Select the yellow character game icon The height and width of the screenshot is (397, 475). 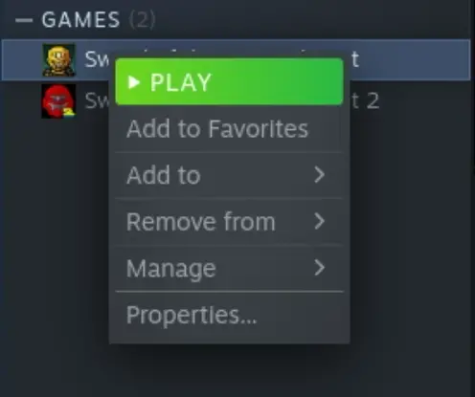pos(59,60)
